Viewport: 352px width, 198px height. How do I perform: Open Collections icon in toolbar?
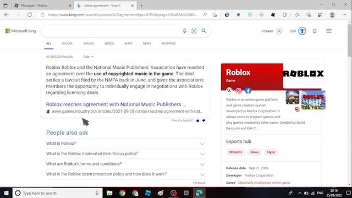(309, 15)
